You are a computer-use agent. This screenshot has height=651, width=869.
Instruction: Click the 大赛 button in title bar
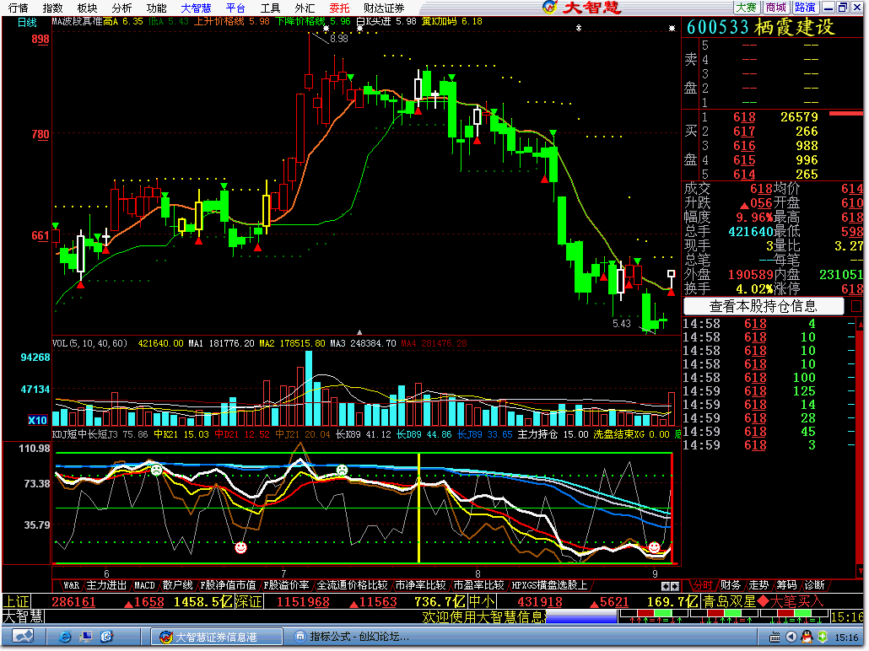point(746,8)
